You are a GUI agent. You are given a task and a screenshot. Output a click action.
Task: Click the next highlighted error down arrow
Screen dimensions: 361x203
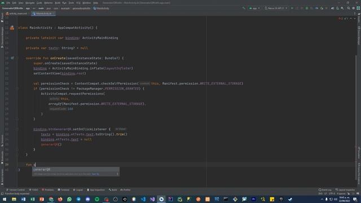(355, 19)
